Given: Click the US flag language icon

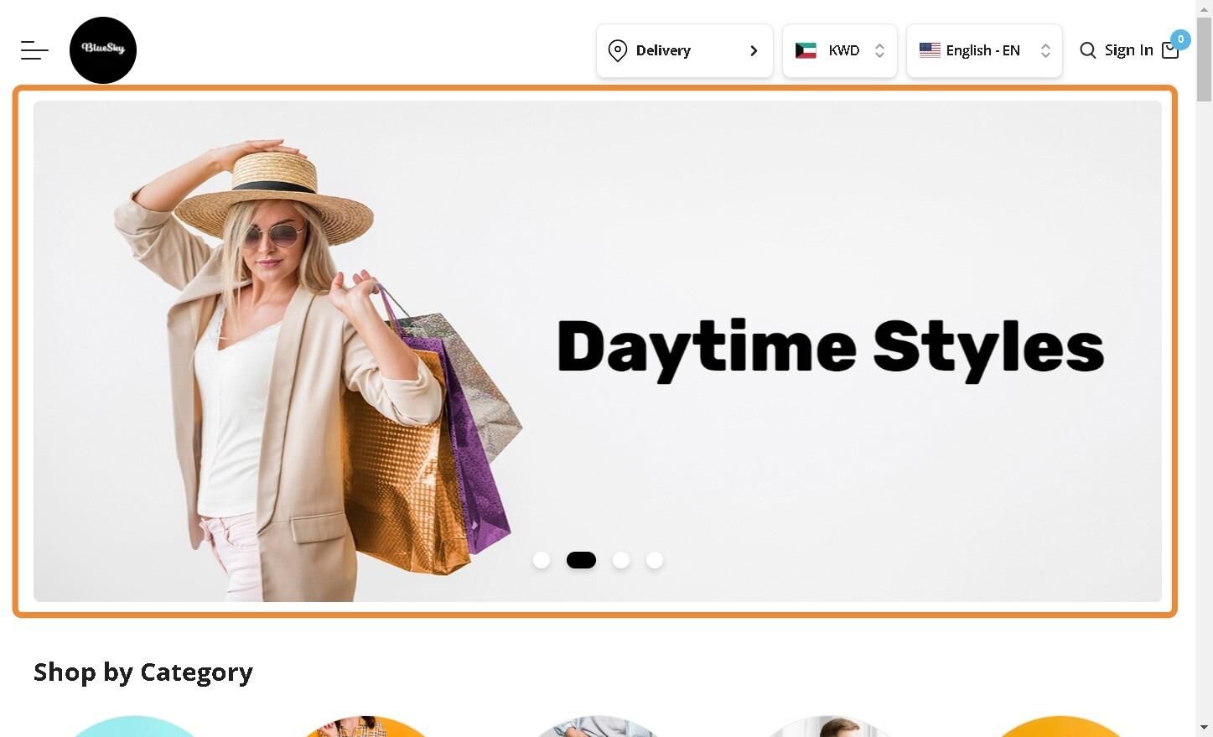Looking at the screenshot, I should point(930,50).
